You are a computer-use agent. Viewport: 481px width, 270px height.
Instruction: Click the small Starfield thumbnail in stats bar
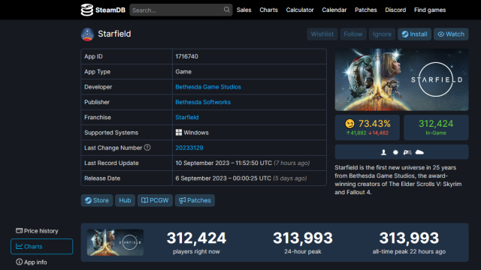[x=115, y=242]
